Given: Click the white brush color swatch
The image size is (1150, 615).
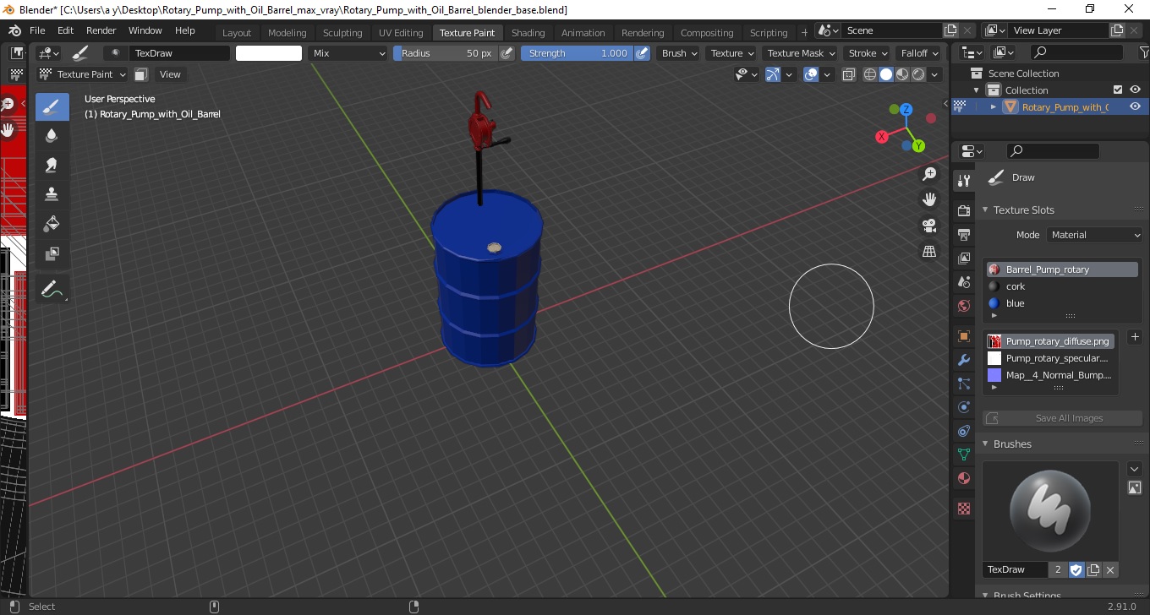Looking at the screenshot, I should (269, 53).
